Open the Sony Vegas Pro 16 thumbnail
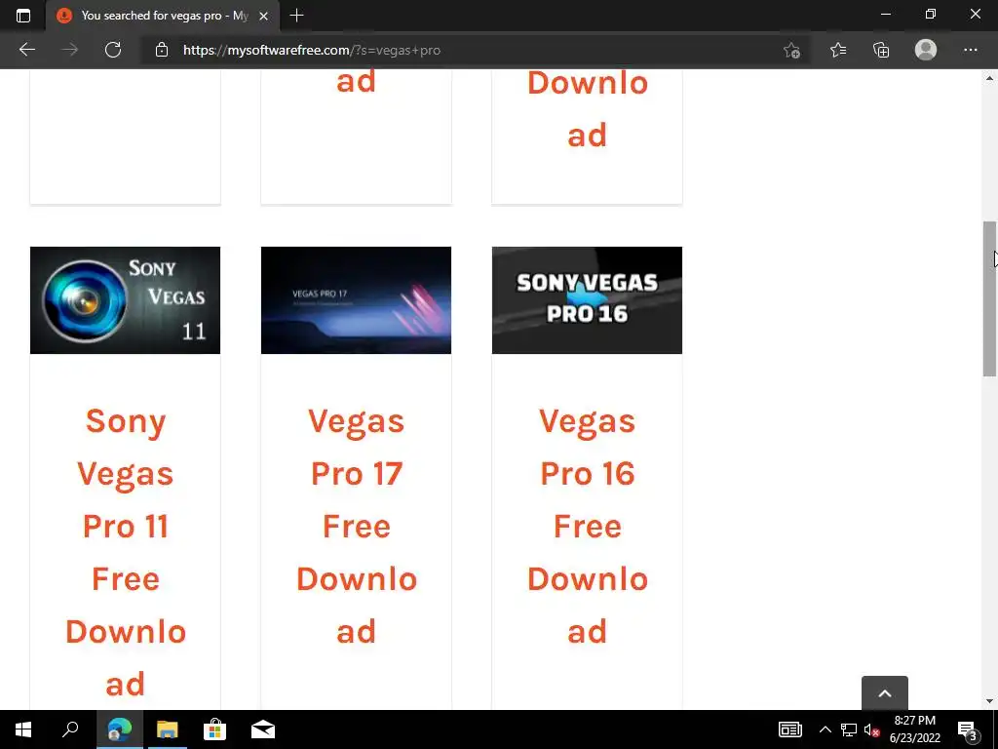This screenshot has height=749, width=998. (587, 300)
